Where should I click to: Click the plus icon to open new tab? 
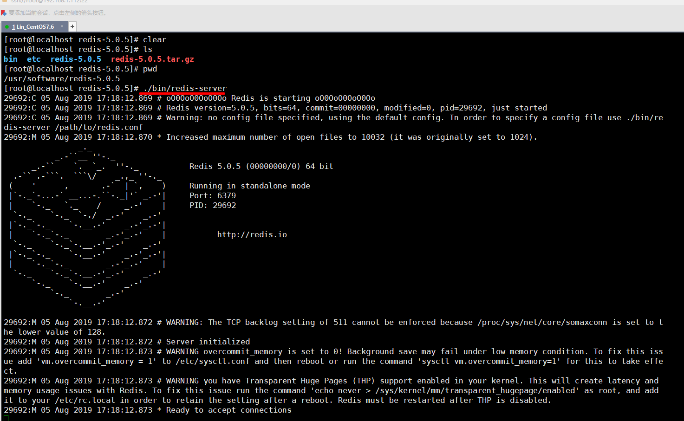(72, 26)
